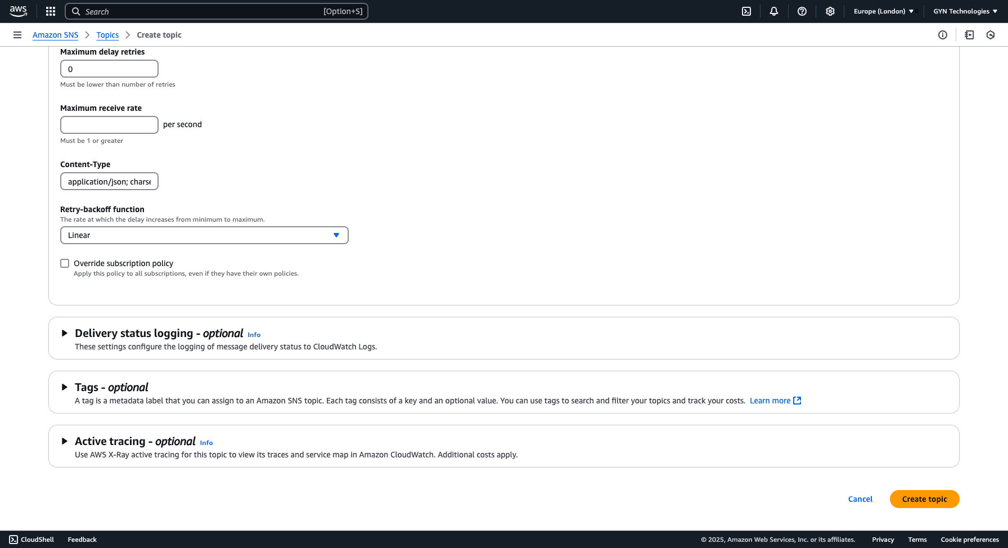Open the Europe (London) region selector
Screen dimensions: 1008x548
(x=882, y=11)
